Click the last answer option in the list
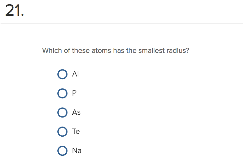Image resolution: width=243 pixels, height=167 pixels. click(62, 151)
